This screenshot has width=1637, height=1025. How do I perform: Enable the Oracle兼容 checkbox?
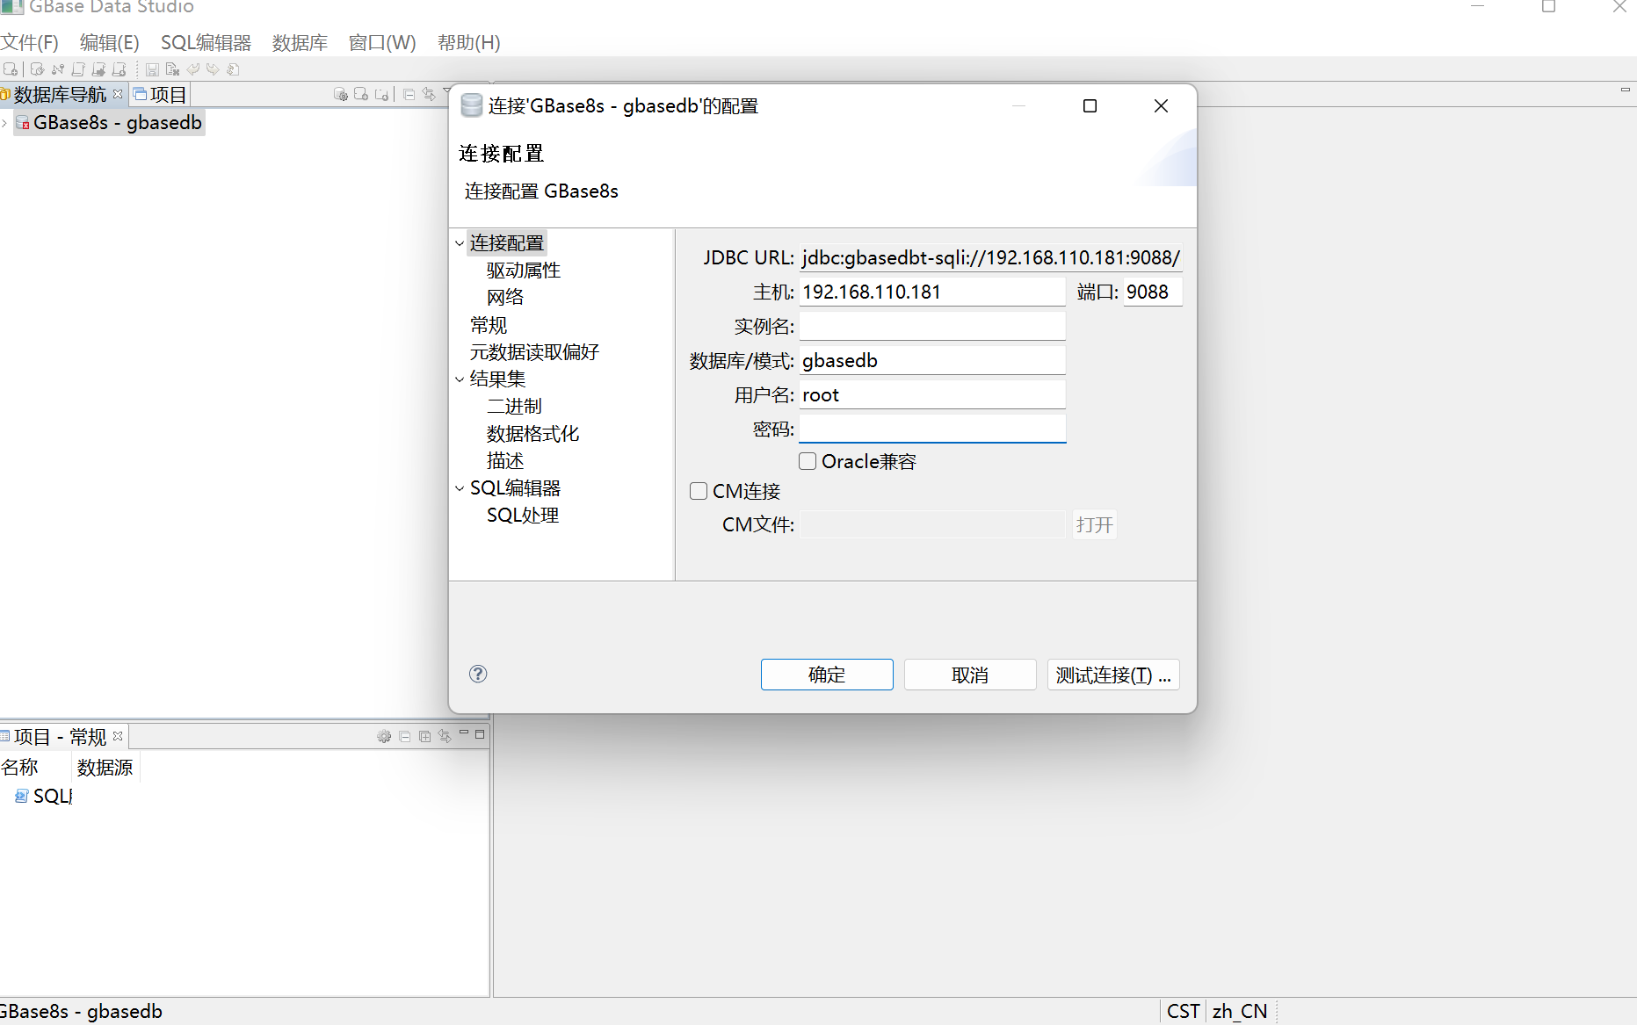(x=808, y=461)
